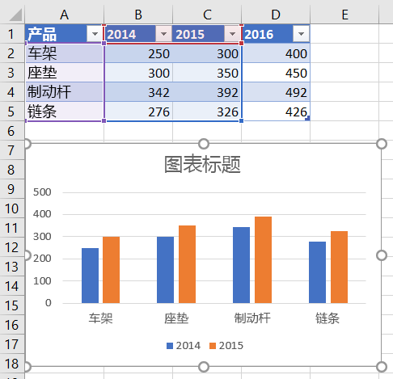Image resolution: width=393 pixels, height=379 pixels.
Task: Select the cell with value 426
Action: click(276, 112)
